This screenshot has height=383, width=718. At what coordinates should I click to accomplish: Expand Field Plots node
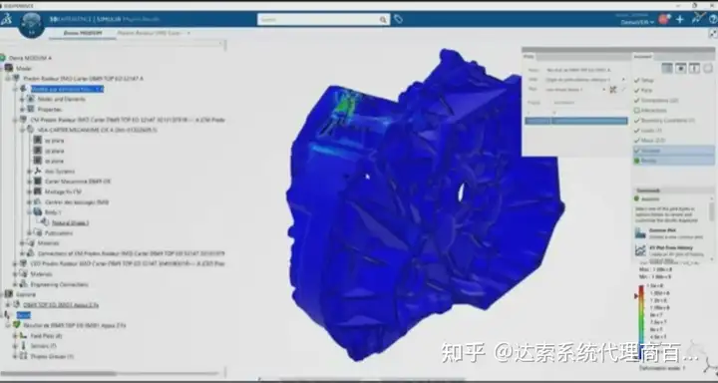point(15,336)
